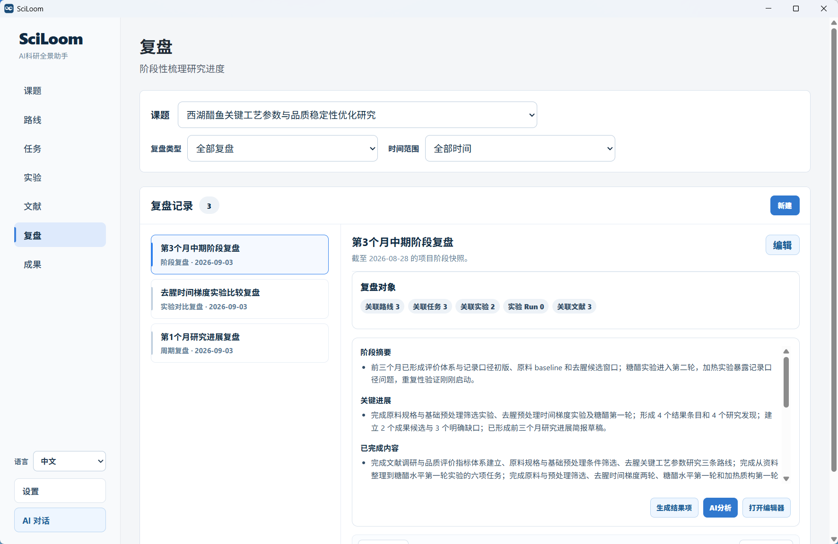Click the 关联任务 3 tag
Screen dimensions: 838x544
click(x=430, y=306)
